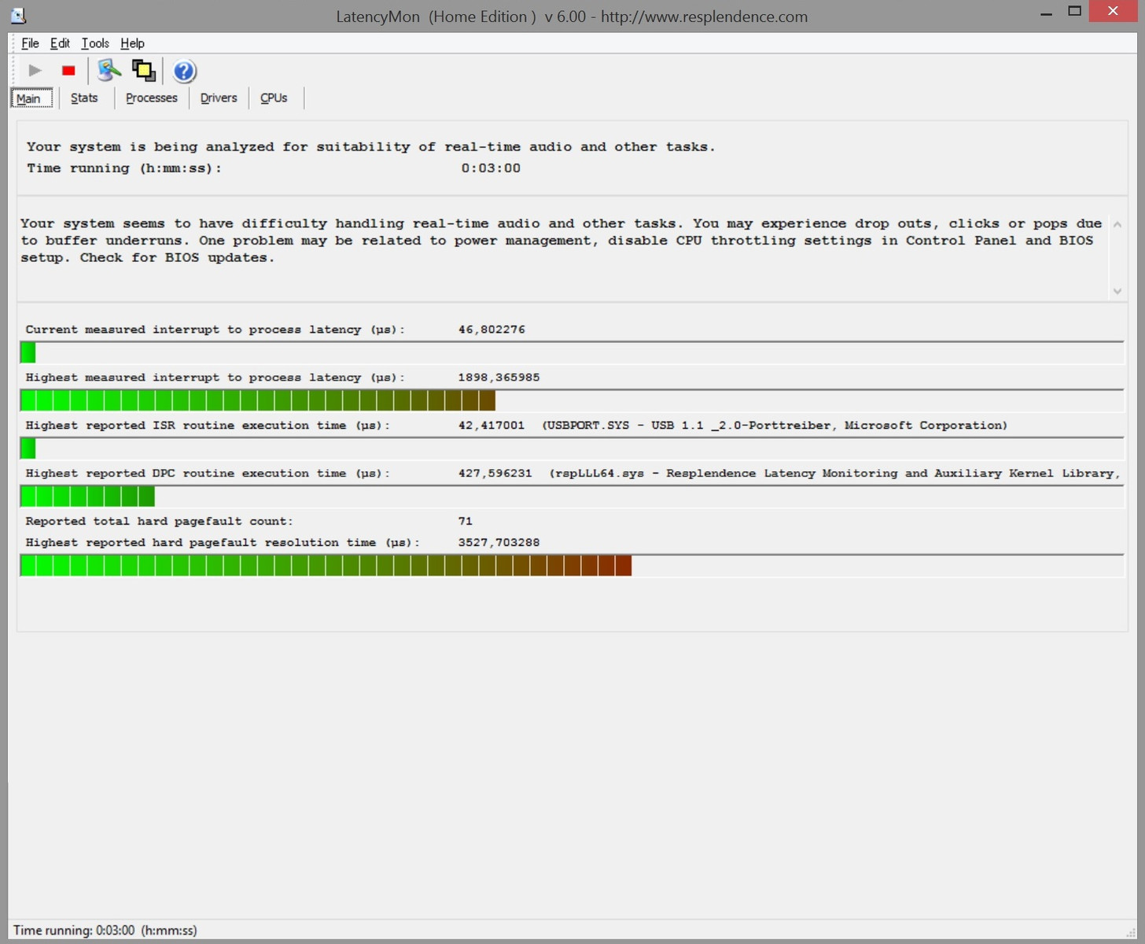Open the Edit menu
The width and height of the screenshot is (1145, 944).
click(x=60, y=43)
